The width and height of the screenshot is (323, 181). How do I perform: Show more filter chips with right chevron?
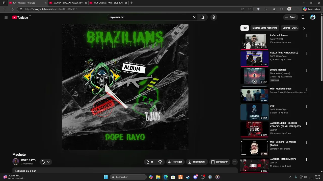click(x=304, y=28)
